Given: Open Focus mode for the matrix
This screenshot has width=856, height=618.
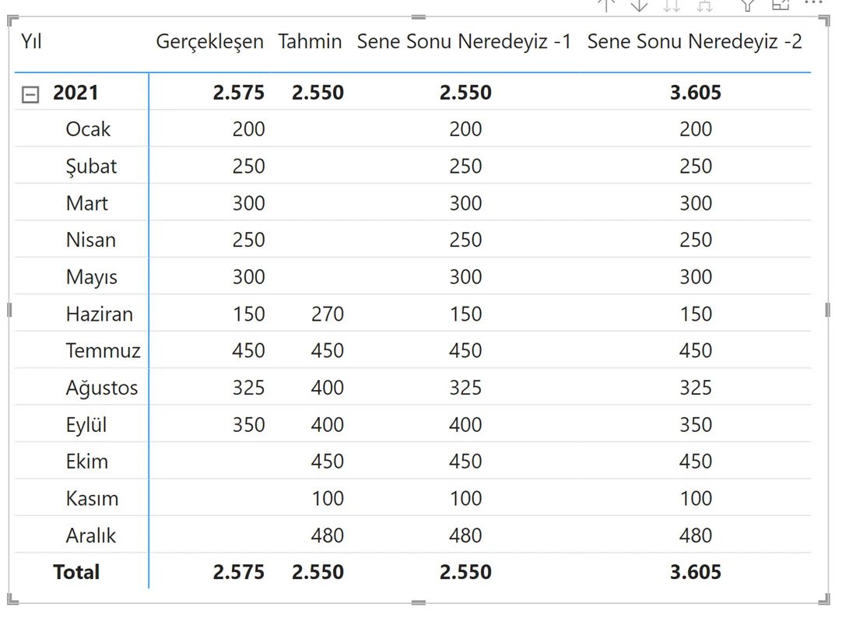Looking at the screenshot, I should (x=781, y=5).
